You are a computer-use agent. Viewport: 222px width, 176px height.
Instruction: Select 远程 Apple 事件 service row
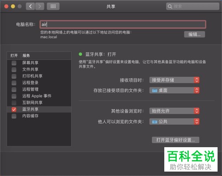(x=39, y=96)
